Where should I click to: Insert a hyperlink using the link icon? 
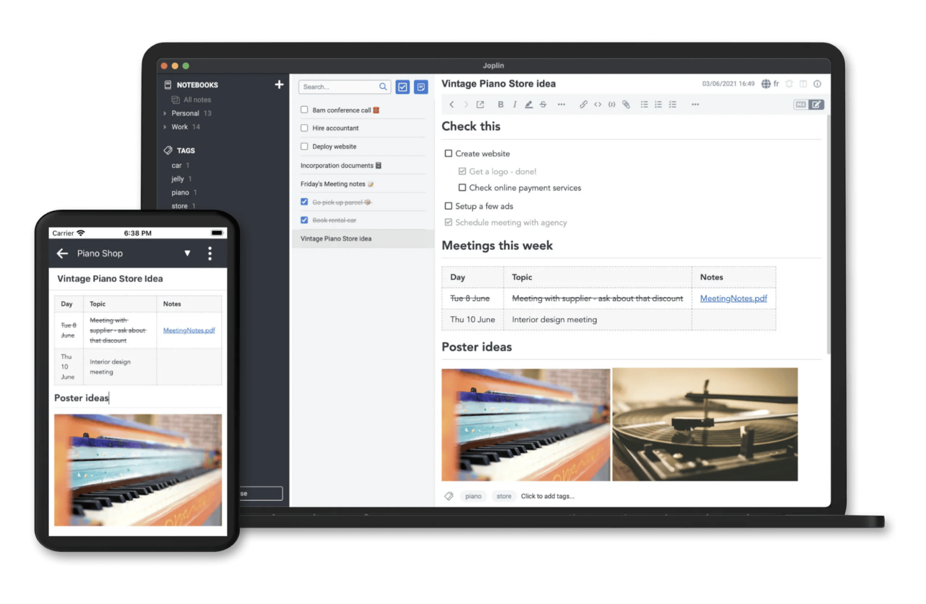[583, 104]
